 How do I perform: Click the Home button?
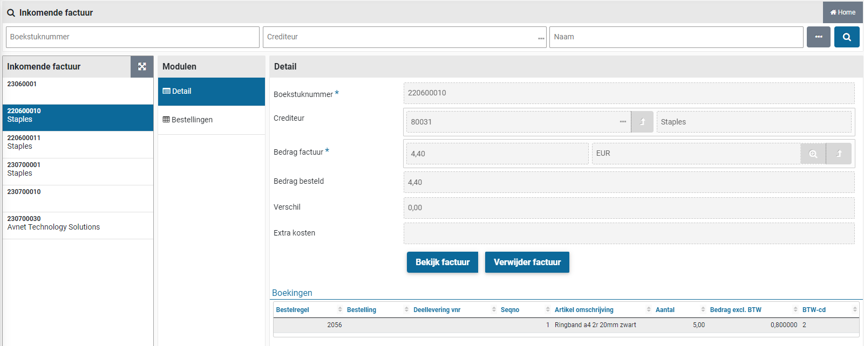[842, 12]
